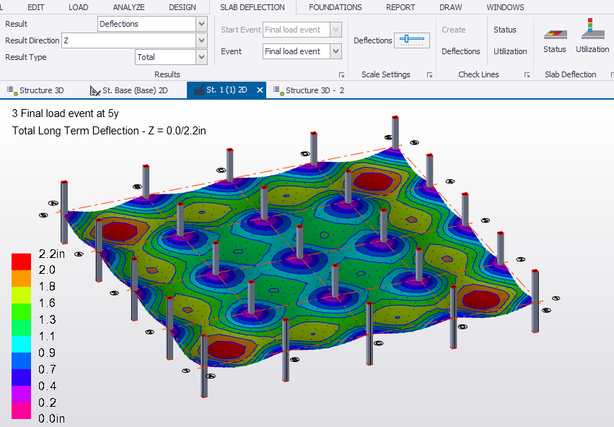Switch to the FOUNDATIONS ribbon tab
The image size is (614, 427).
(335, 7)
